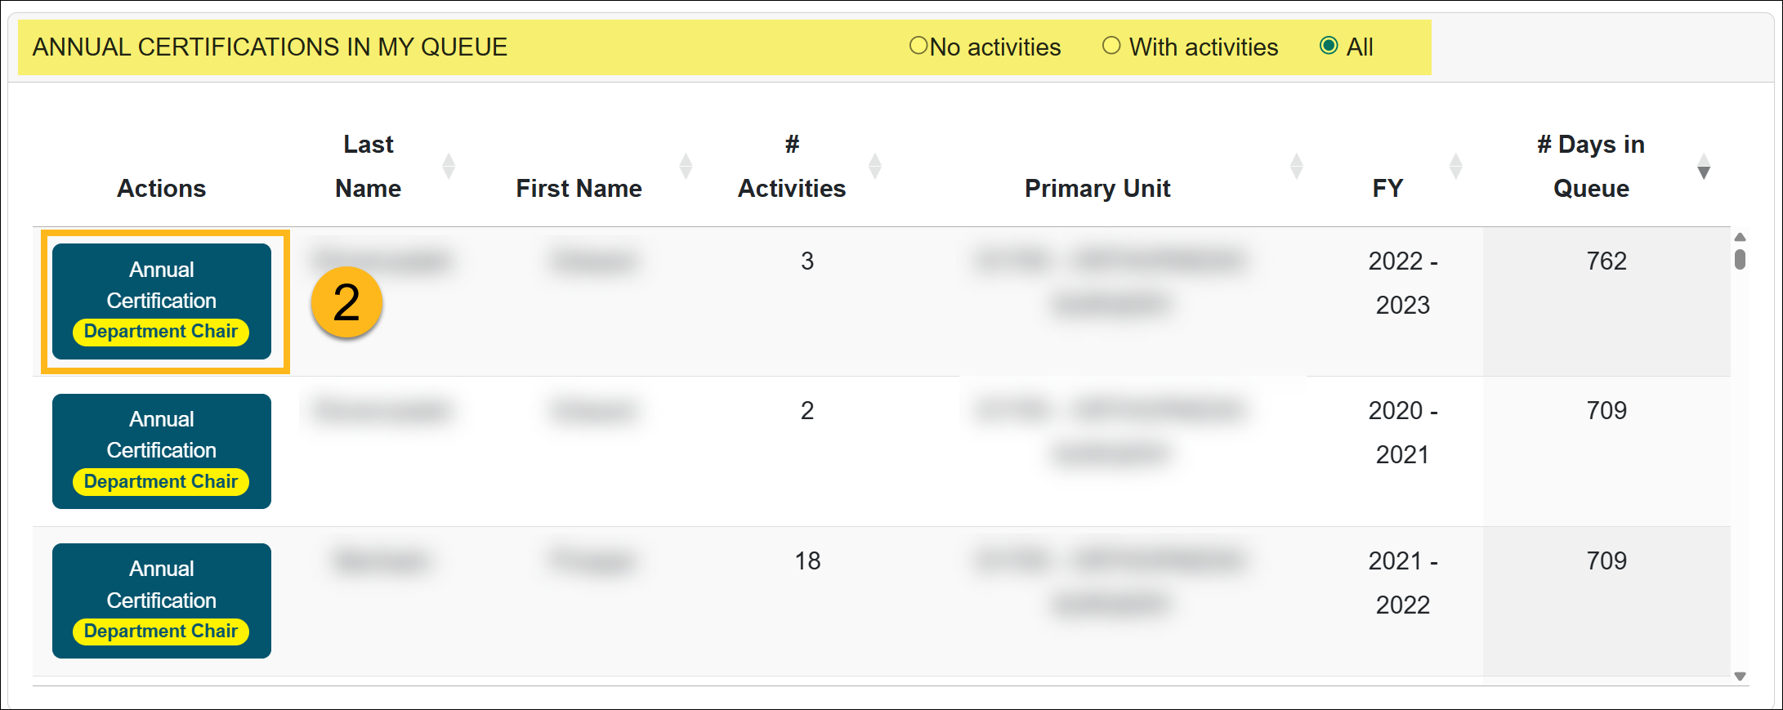Choose the All radio button
The height and width of the screenshot is (710, 1783).
tap(1329, 46)
